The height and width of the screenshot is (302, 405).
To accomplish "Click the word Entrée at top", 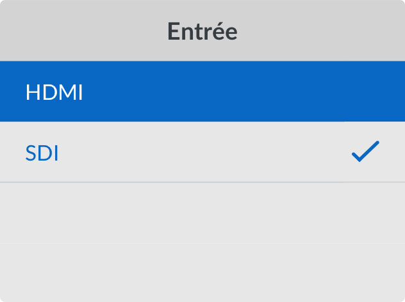I will point(202,31).
